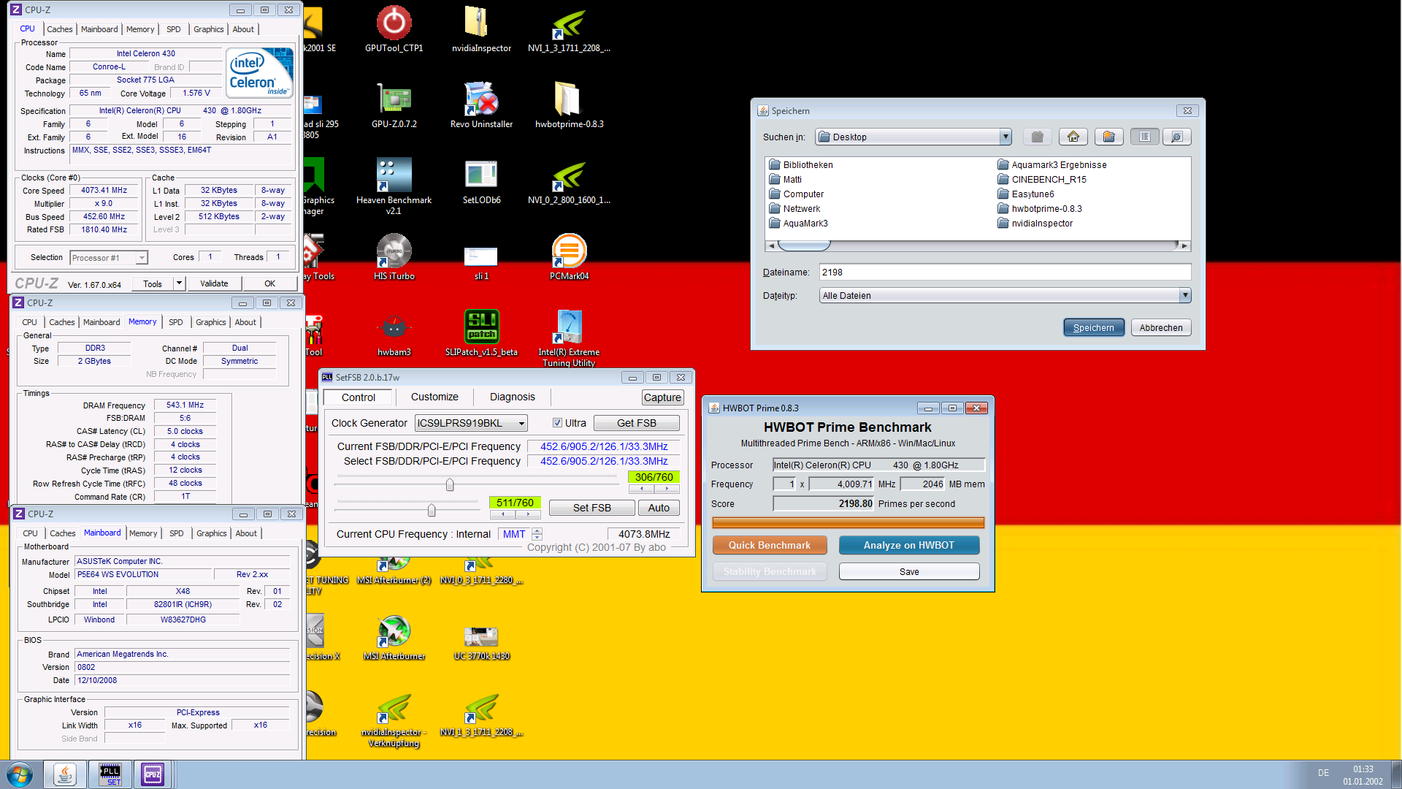Image resolution: width=1402 pixels, height=789 pixels.
Task: Select the AquaMark3 folder in the file list
Action: coord(799,223)
